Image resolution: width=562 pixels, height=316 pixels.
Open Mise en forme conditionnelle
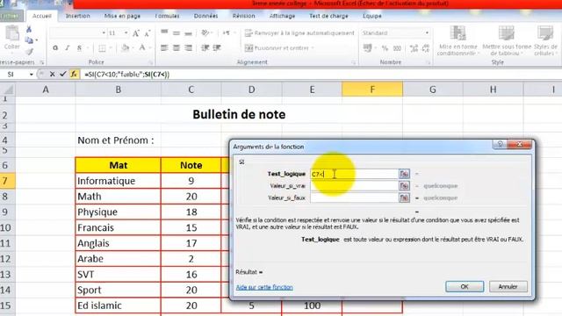(458, 41)
